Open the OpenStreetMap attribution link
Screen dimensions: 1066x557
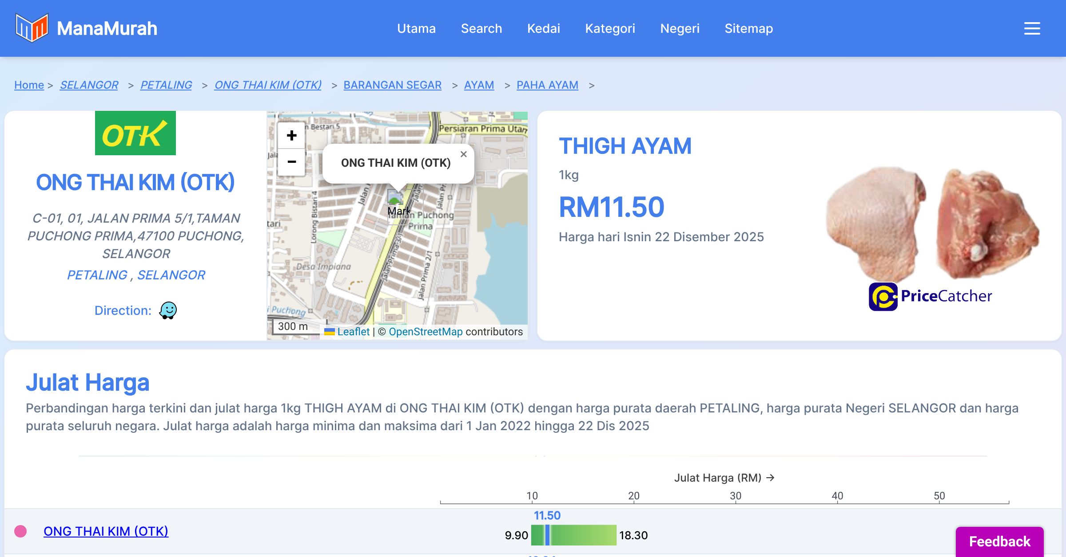425,332
